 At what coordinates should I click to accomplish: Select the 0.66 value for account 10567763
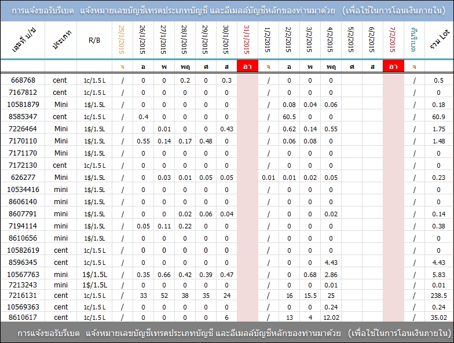pyautogui.click(x=164, y=274)
